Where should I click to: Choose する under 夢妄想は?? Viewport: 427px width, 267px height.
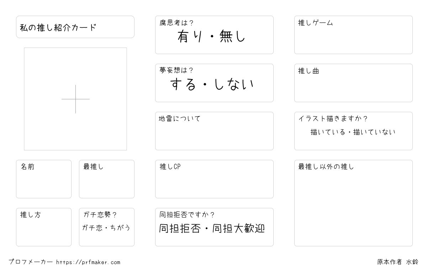(x=183, y=84)
